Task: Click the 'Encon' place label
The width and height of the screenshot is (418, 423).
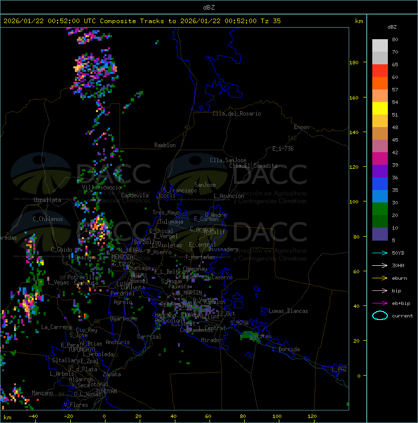Action: 301,127
